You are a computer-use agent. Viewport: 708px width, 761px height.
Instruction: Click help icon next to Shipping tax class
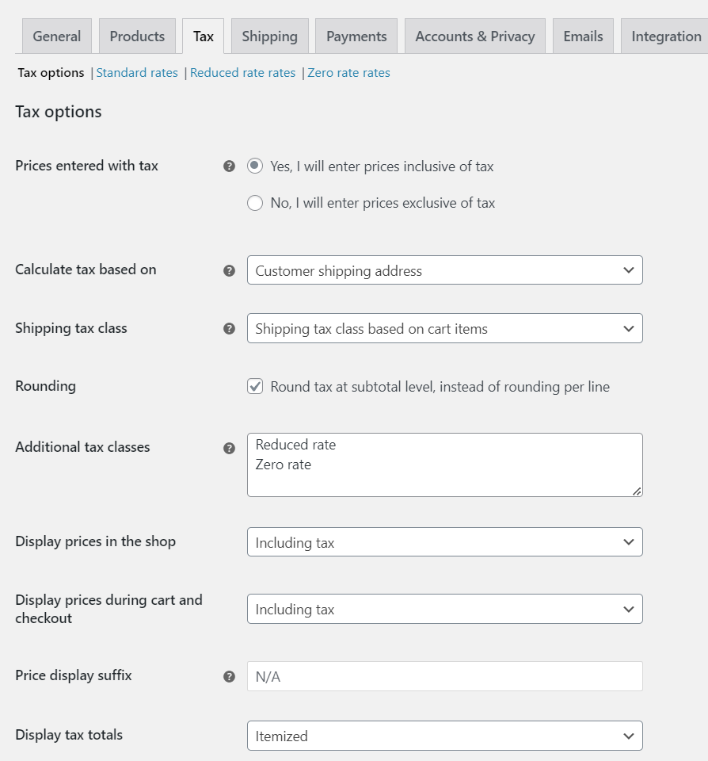tap(229, 328)
